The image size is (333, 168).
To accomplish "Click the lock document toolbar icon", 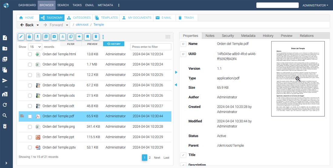I will (29, 37).
